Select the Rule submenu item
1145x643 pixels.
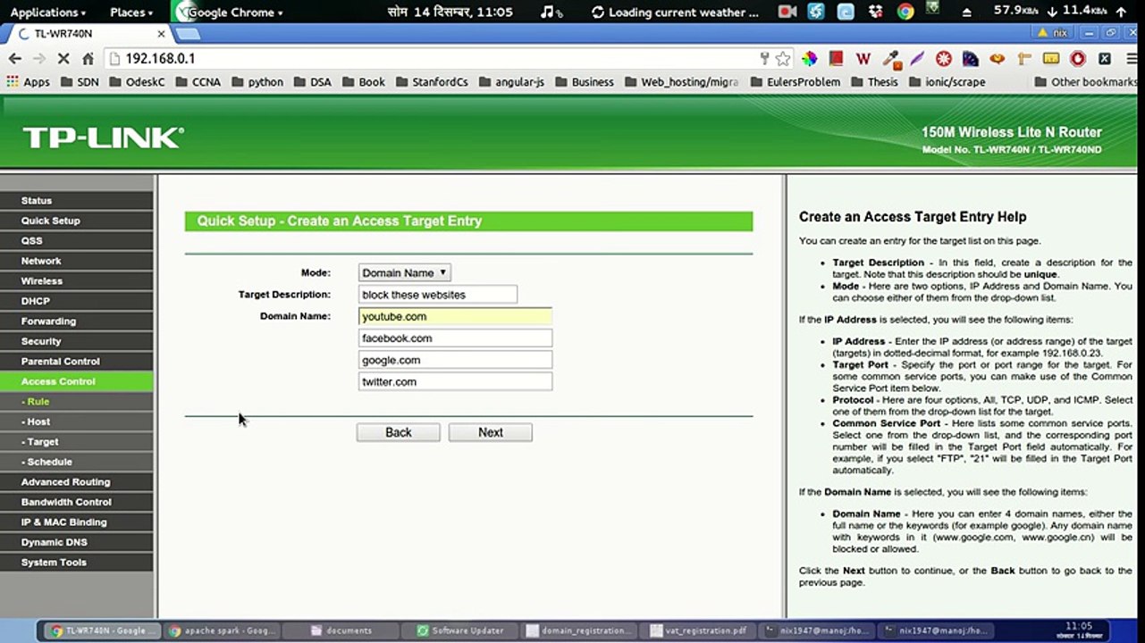(x=77, y=402)
